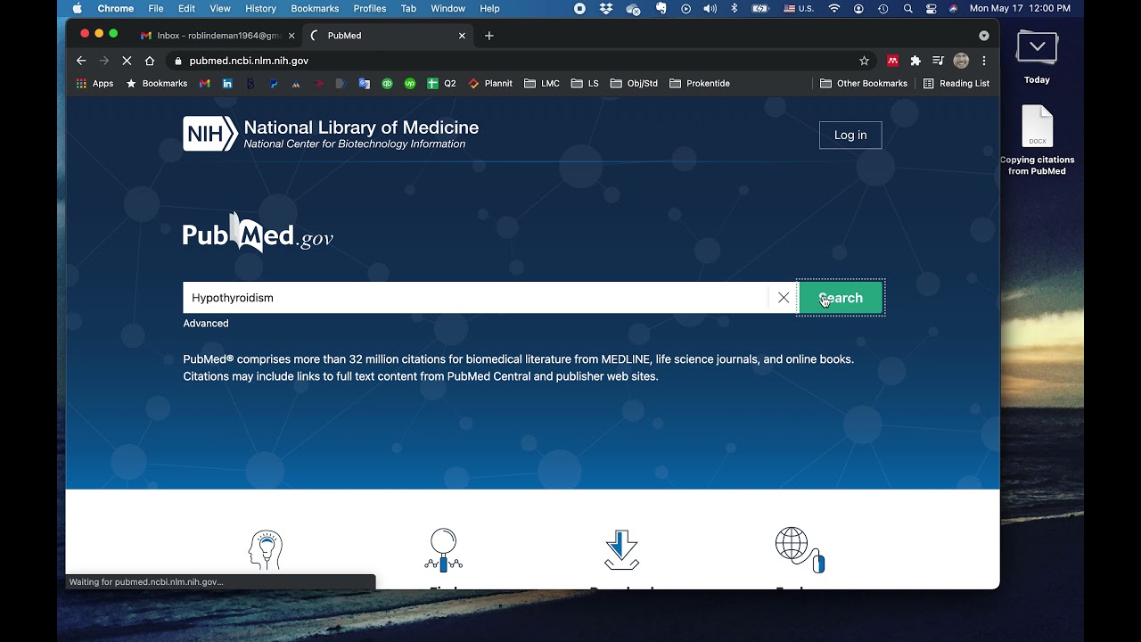
Task: Close the Inbox tab
Action: tap(291, 36)
